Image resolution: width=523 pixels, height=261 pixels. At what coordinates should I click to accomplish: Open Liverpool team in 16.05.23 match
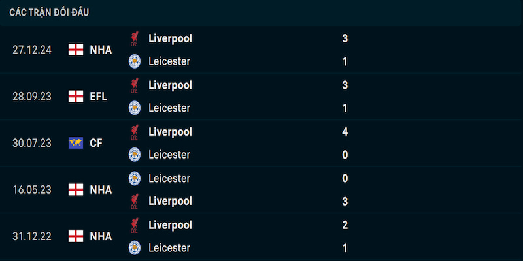(x=170, y=202)
